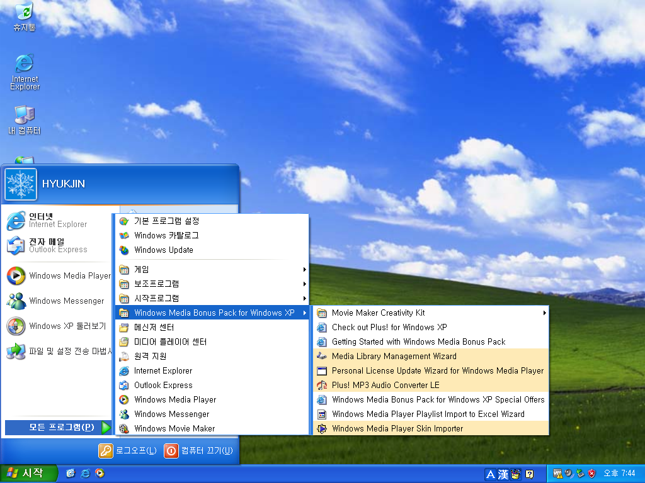645x483 pixels.
Task: Click the 漢 Hanja conversion language bar button
Action: click(x=503, y=474)
